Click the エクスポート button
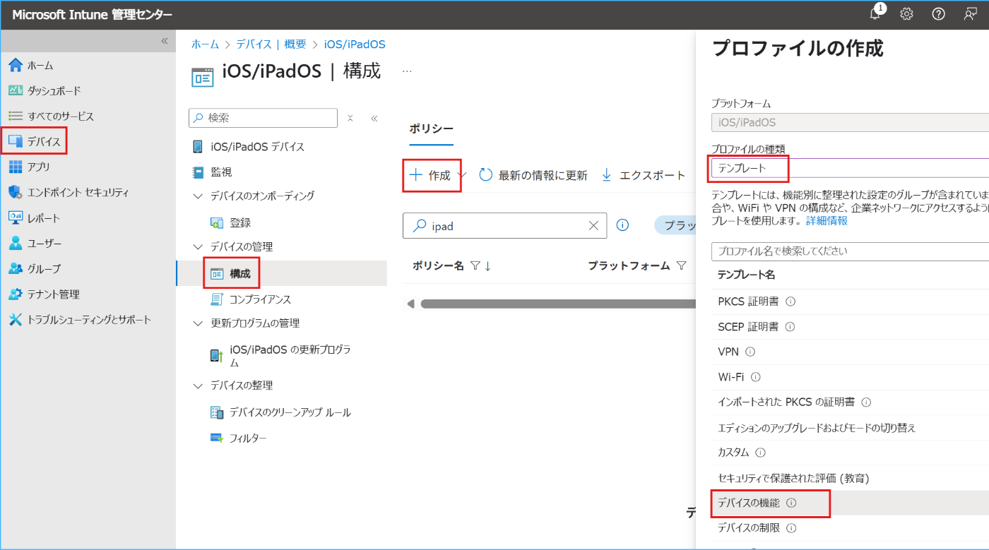Viewport: 989px width, 550px height. [x=644, y=175]
